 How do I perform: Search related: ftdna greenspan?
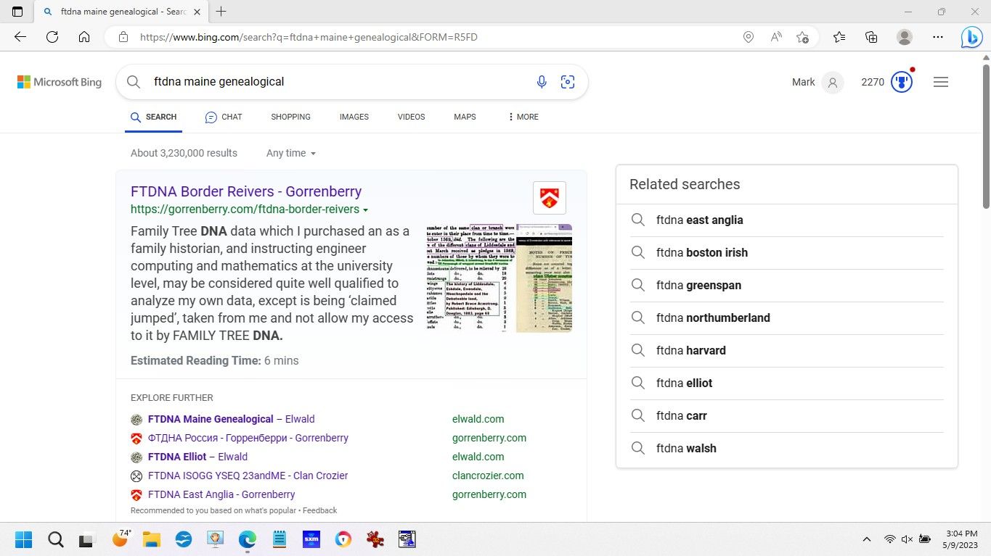coord(787,285)
